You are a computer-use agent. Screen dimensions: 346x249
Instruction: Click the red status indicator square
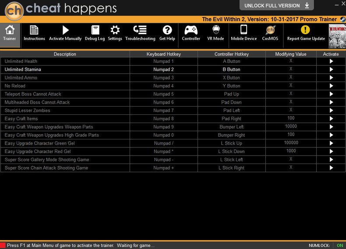click(x=3, y=245)
